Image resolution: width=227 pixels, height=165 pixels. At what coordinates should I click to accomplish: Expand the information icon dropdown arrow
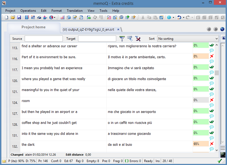pyautogui.click(x=173, y=18)
